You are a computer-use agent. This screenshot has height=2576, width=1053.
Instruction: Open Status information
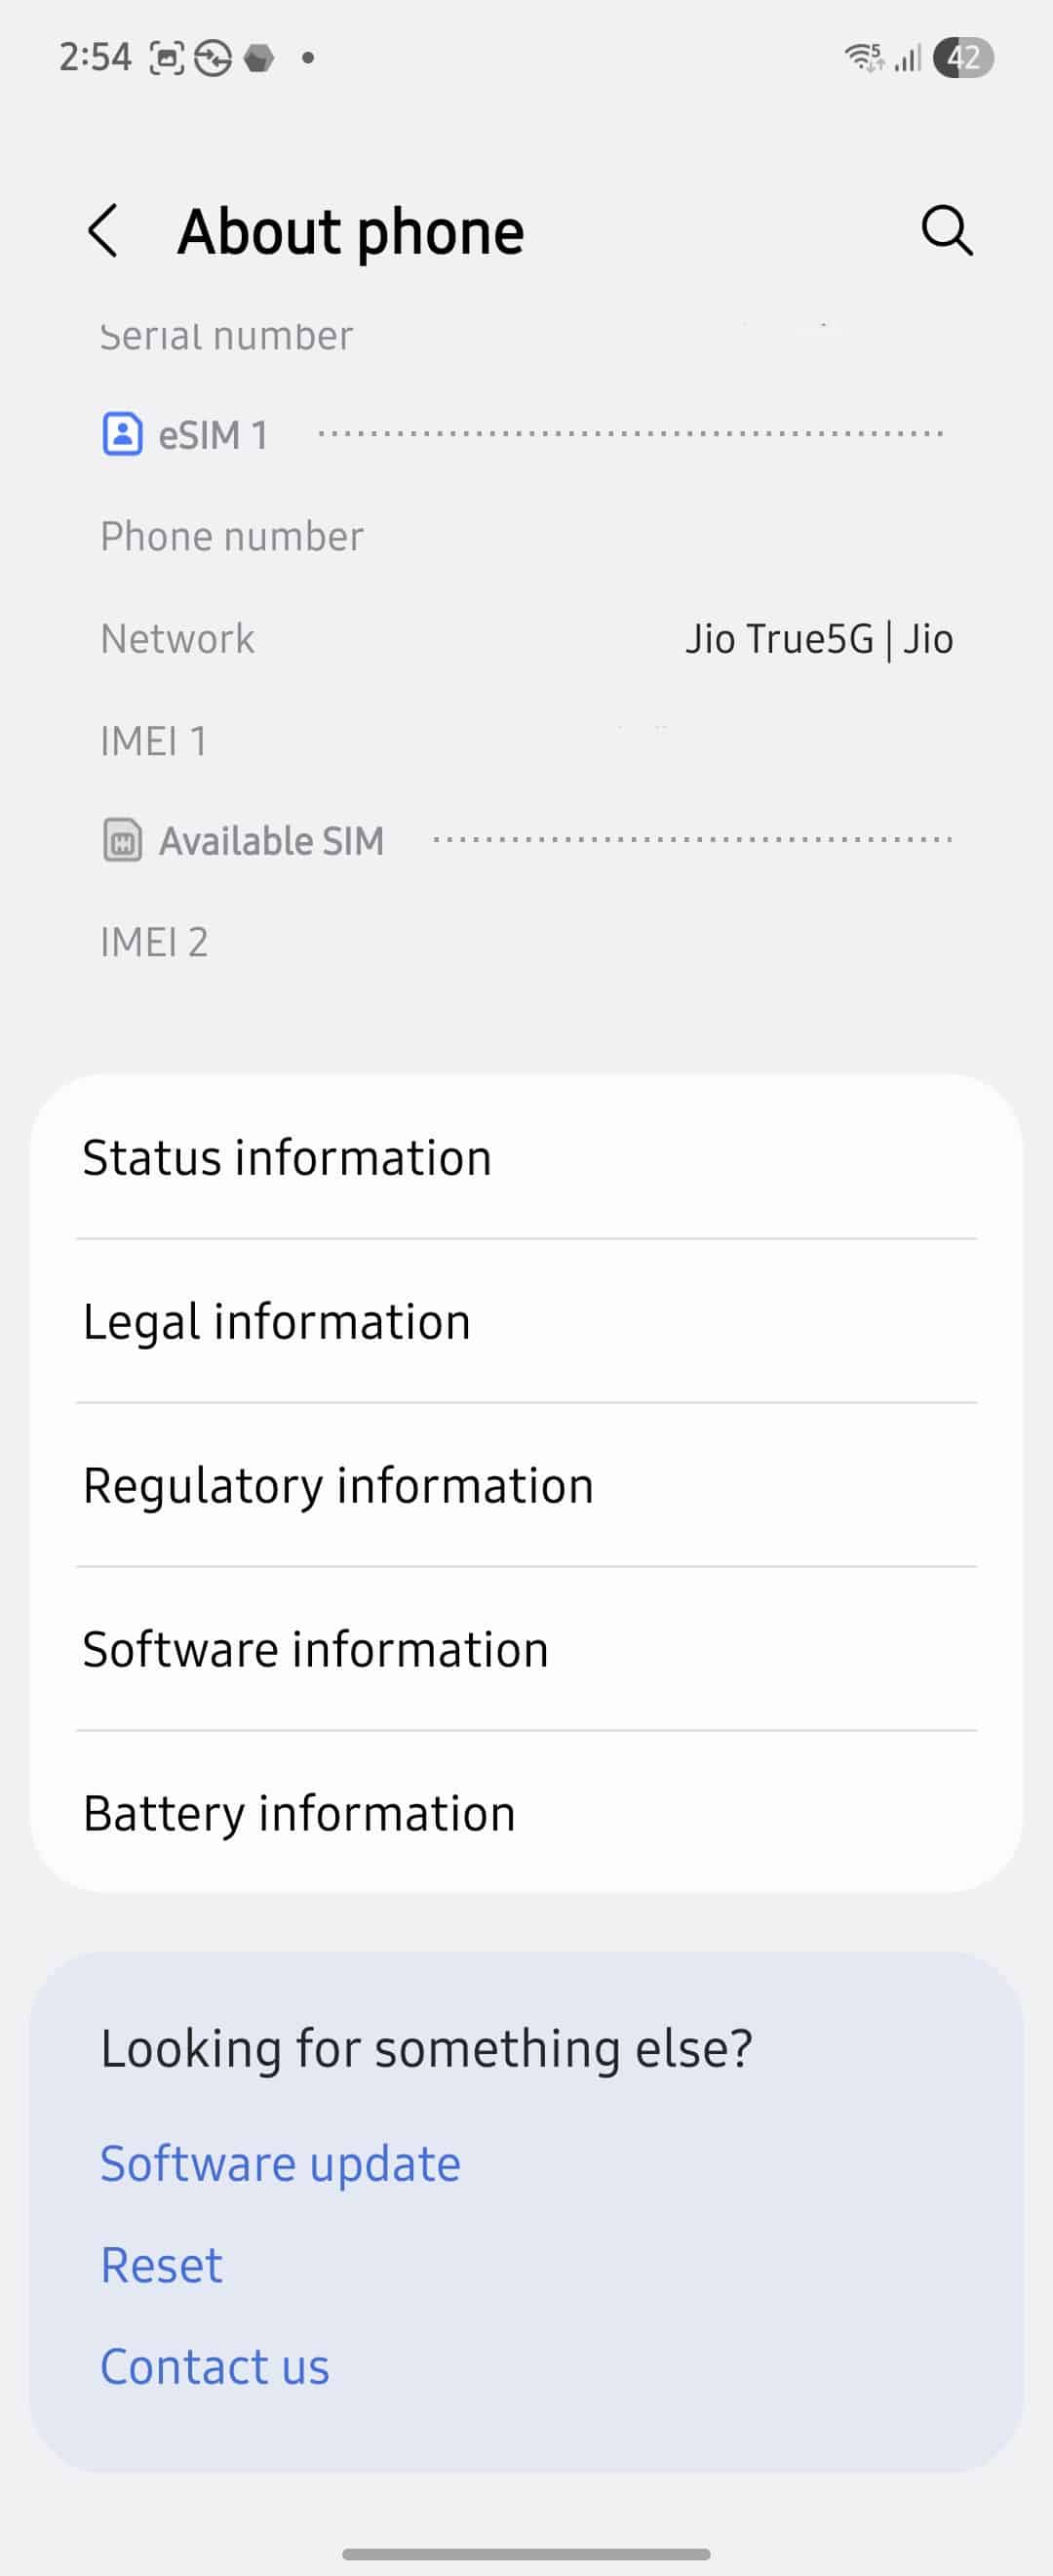[x=526, y=1157]
